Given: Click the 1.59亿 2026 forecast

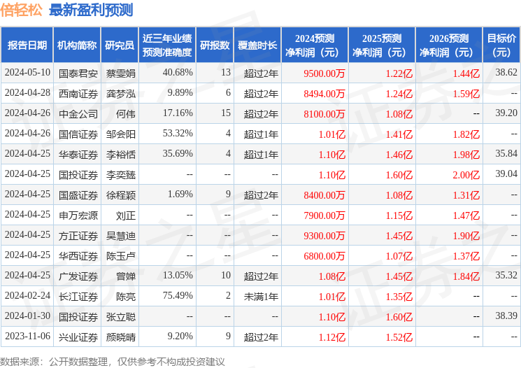Looking at the screenshot, I should tap(466, 94).
